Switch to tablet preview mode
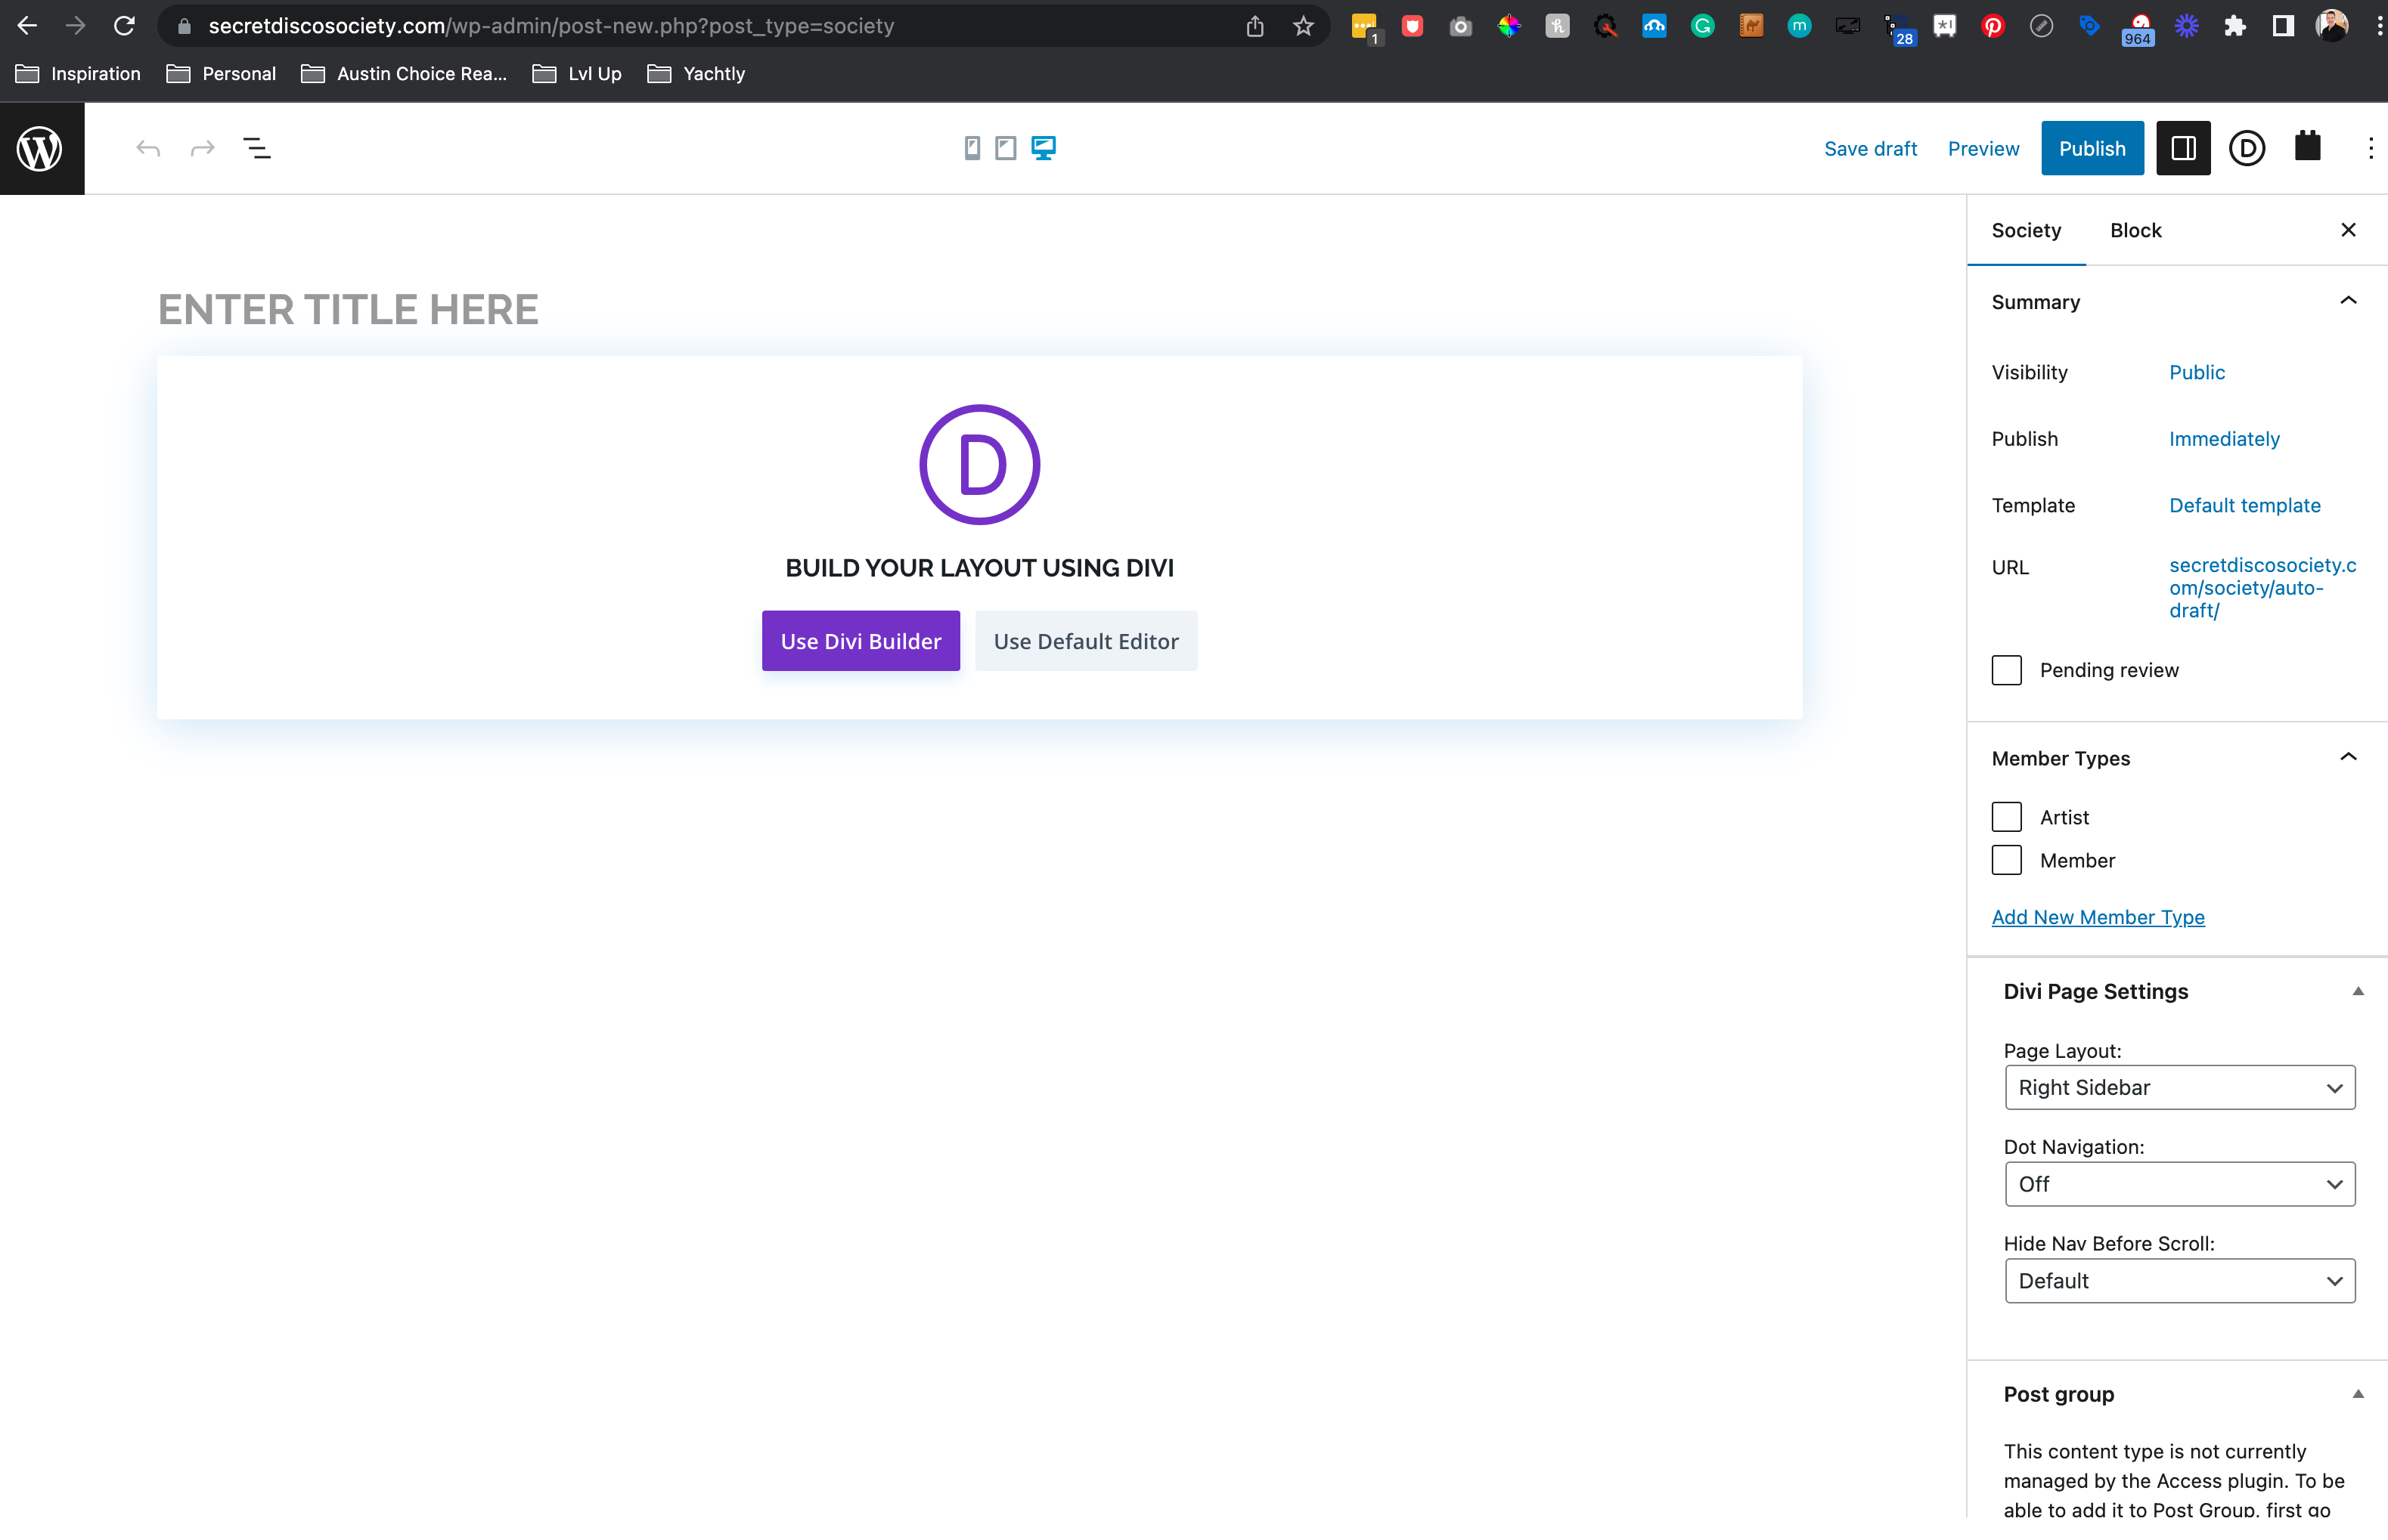 click(1006, 149)
